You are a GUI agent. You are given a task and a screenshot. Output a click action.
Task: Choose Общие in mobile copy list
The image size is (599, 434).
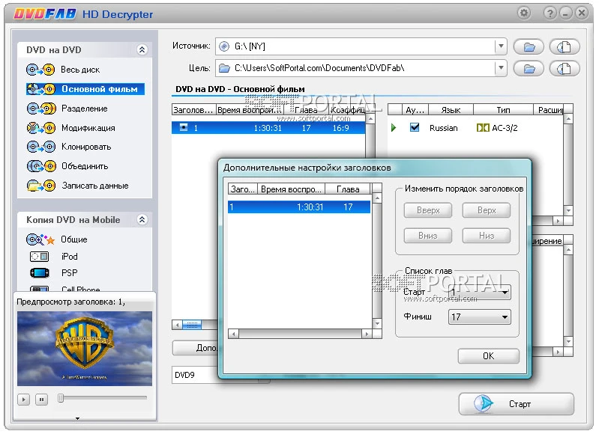click(x=74, y=239)
